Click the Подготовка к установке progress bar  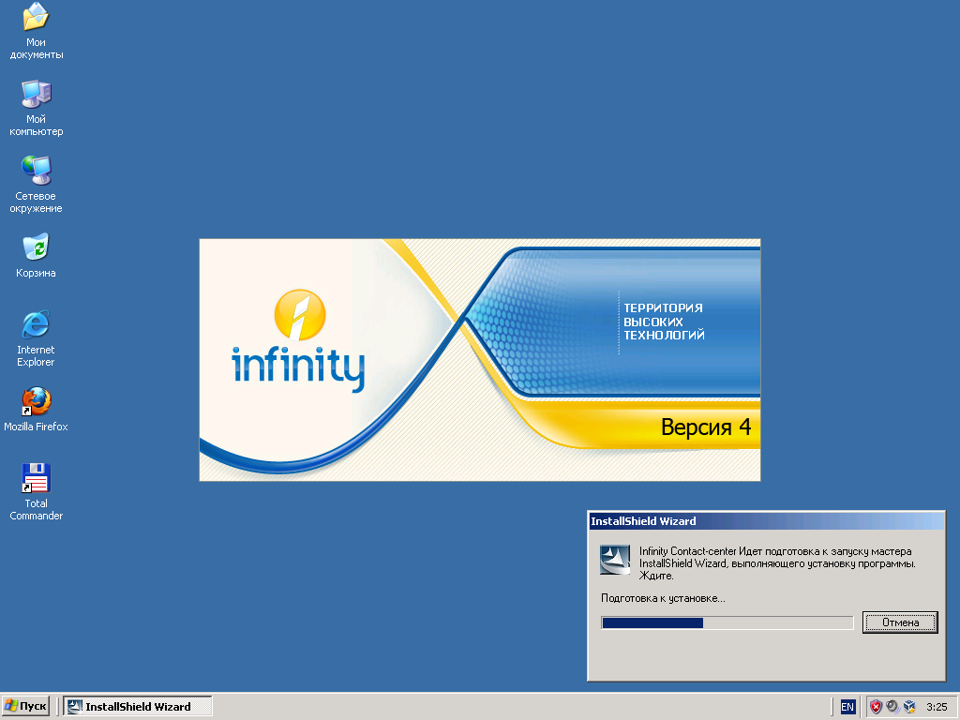pyautogui.click(x=727, y=622)
